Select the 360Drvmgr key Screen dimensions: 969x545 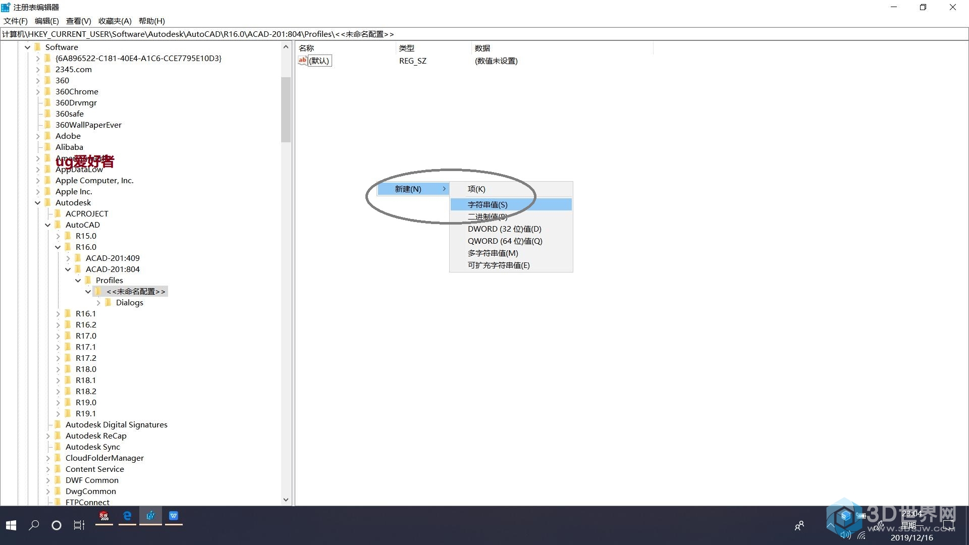[x=76, y=102]
